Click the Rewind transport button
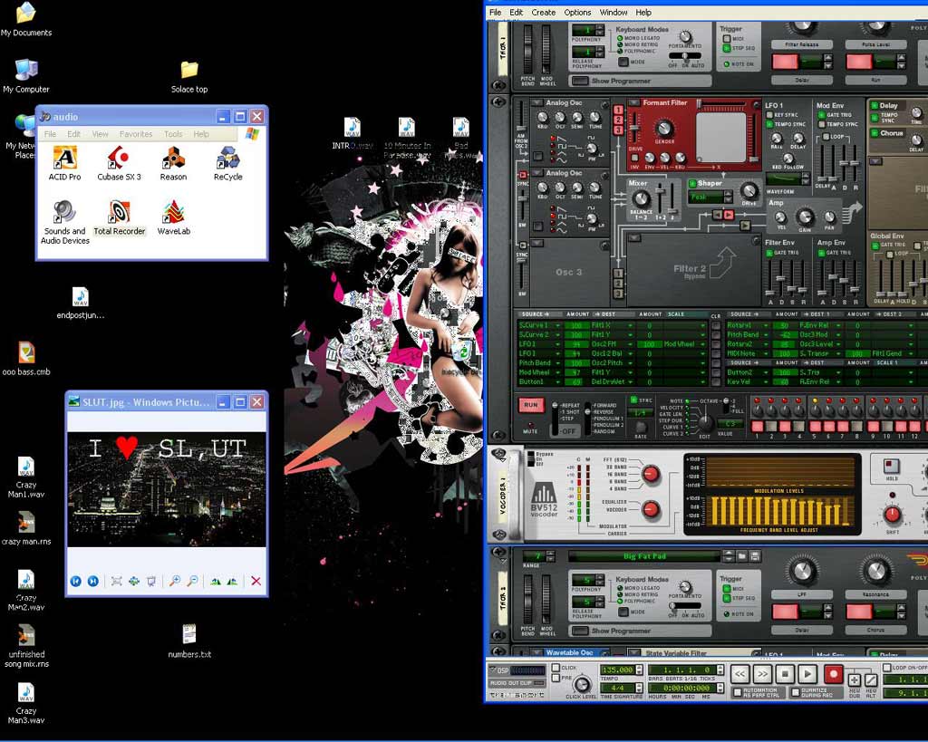The width and height of the screenshot is (928, 742). point(739,674)
